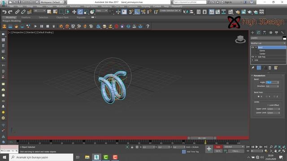
Task: Click the object color swatch beside name field
Action: point(284,38)
